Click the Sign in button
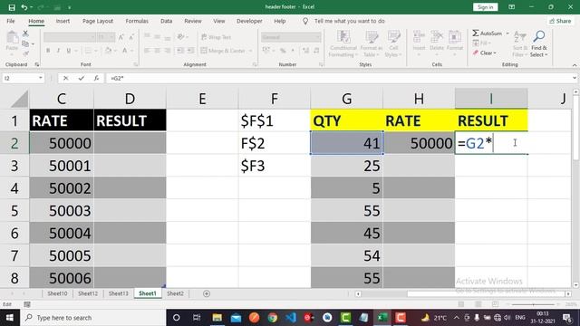The width and height of the screenshot is (580, 326). (485, 7)
